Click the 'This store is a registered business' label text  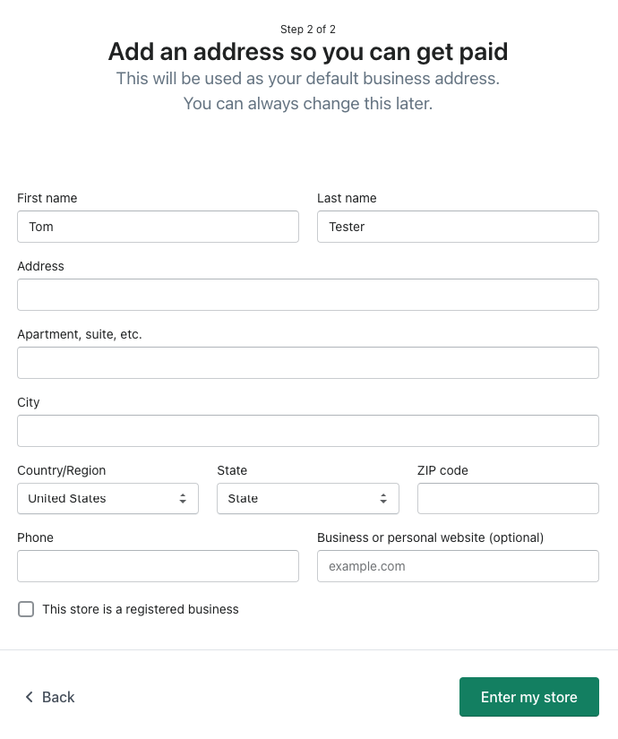(141, 609)
